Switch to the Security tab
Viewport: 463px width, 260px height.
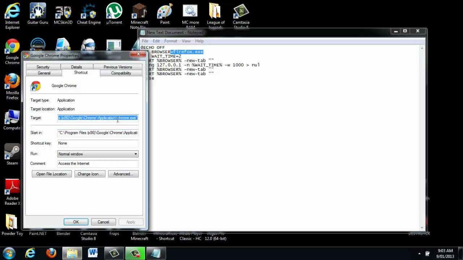tap(43, 67)
